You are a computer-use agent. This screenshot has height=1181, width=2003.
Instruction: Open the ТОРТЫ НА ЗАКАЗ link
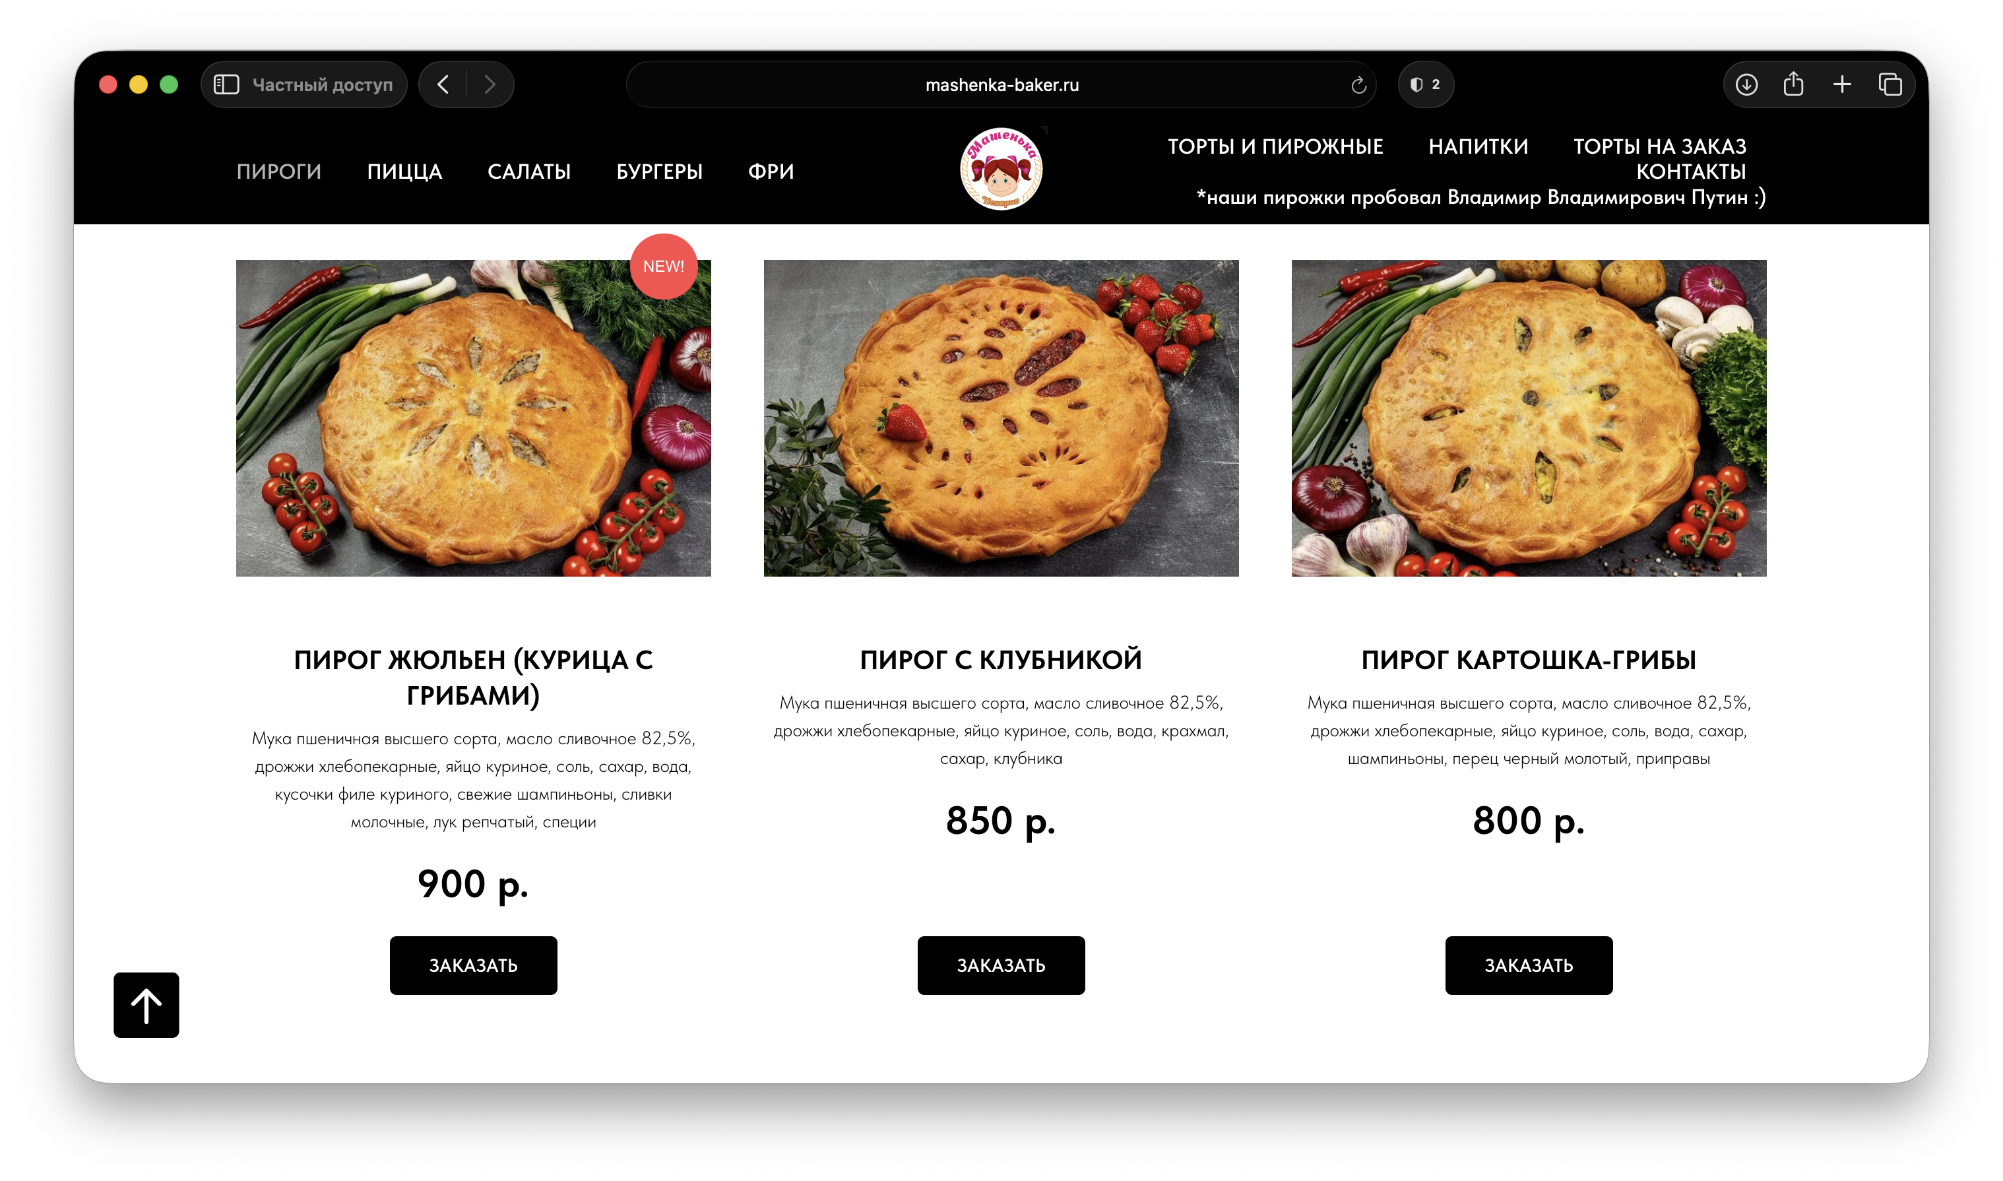click(1659, 146)
